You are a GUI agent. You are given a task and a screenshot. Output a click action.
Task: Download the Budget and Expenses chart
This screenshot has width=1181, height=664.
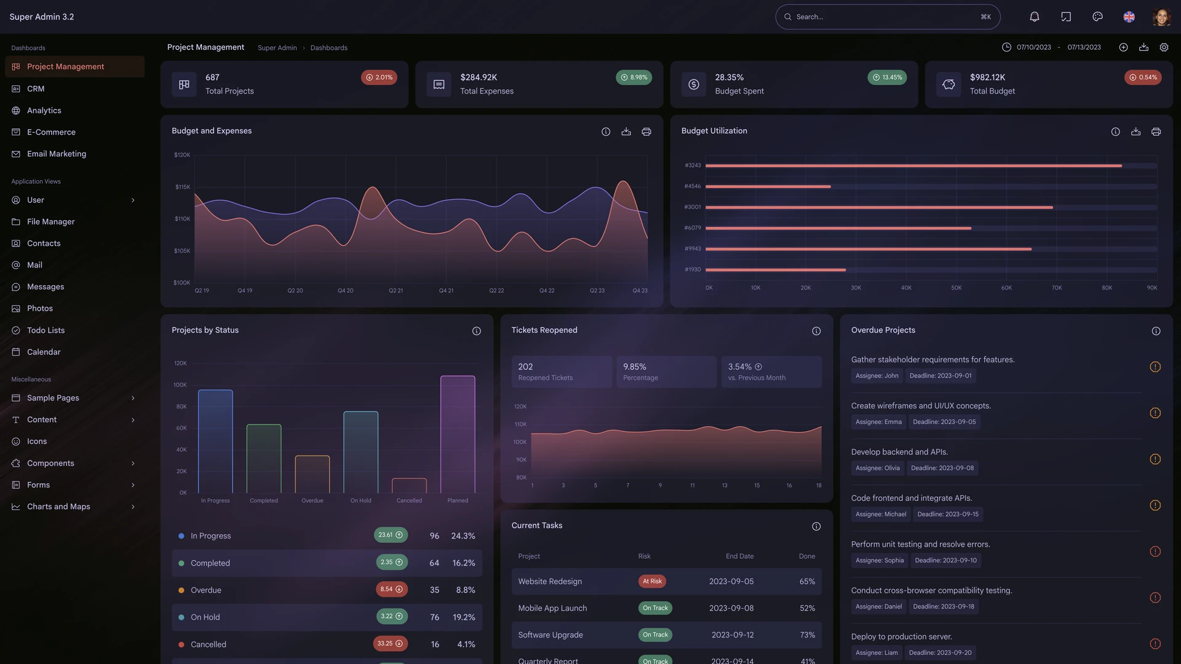[x=626, y=132]
